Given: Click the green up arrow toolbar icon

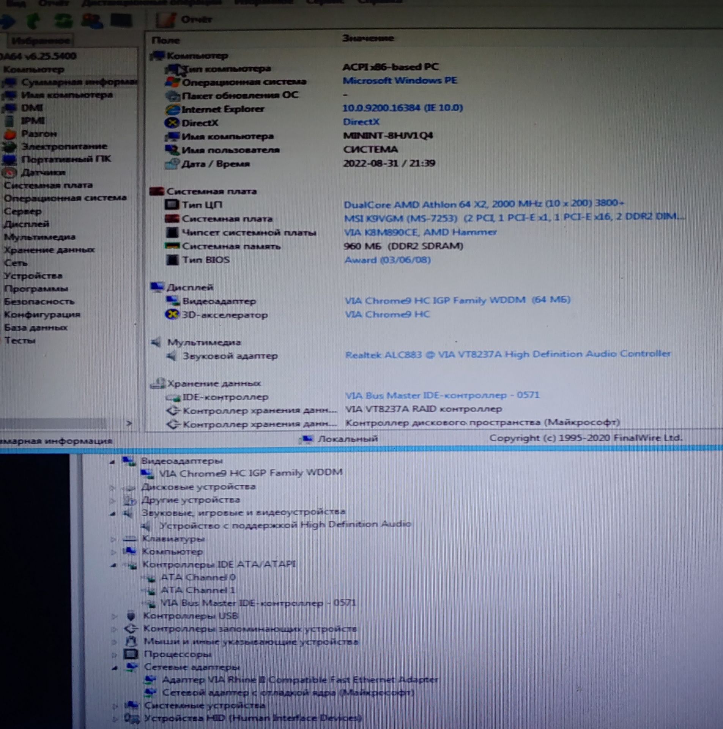Looking at the screenshot, I should [x=34, y=21].
